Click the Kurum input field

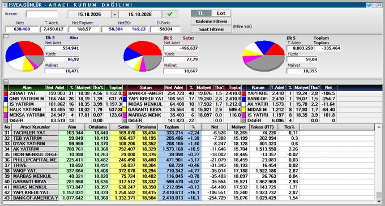[x=42, y=14]
